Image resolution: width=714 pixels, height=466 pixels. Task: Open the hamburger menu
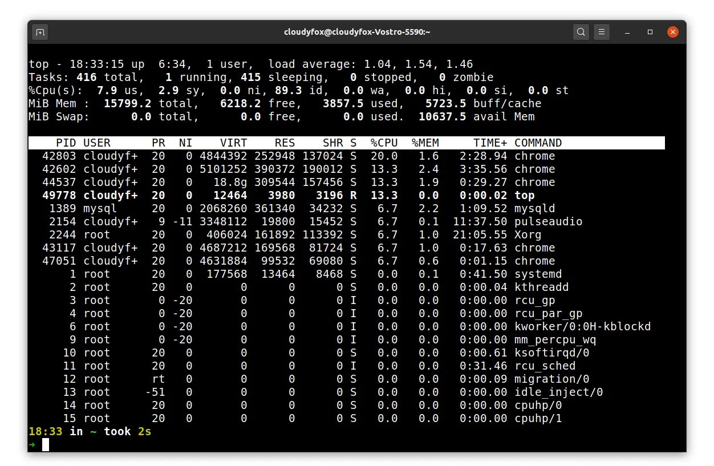point(602,32)
